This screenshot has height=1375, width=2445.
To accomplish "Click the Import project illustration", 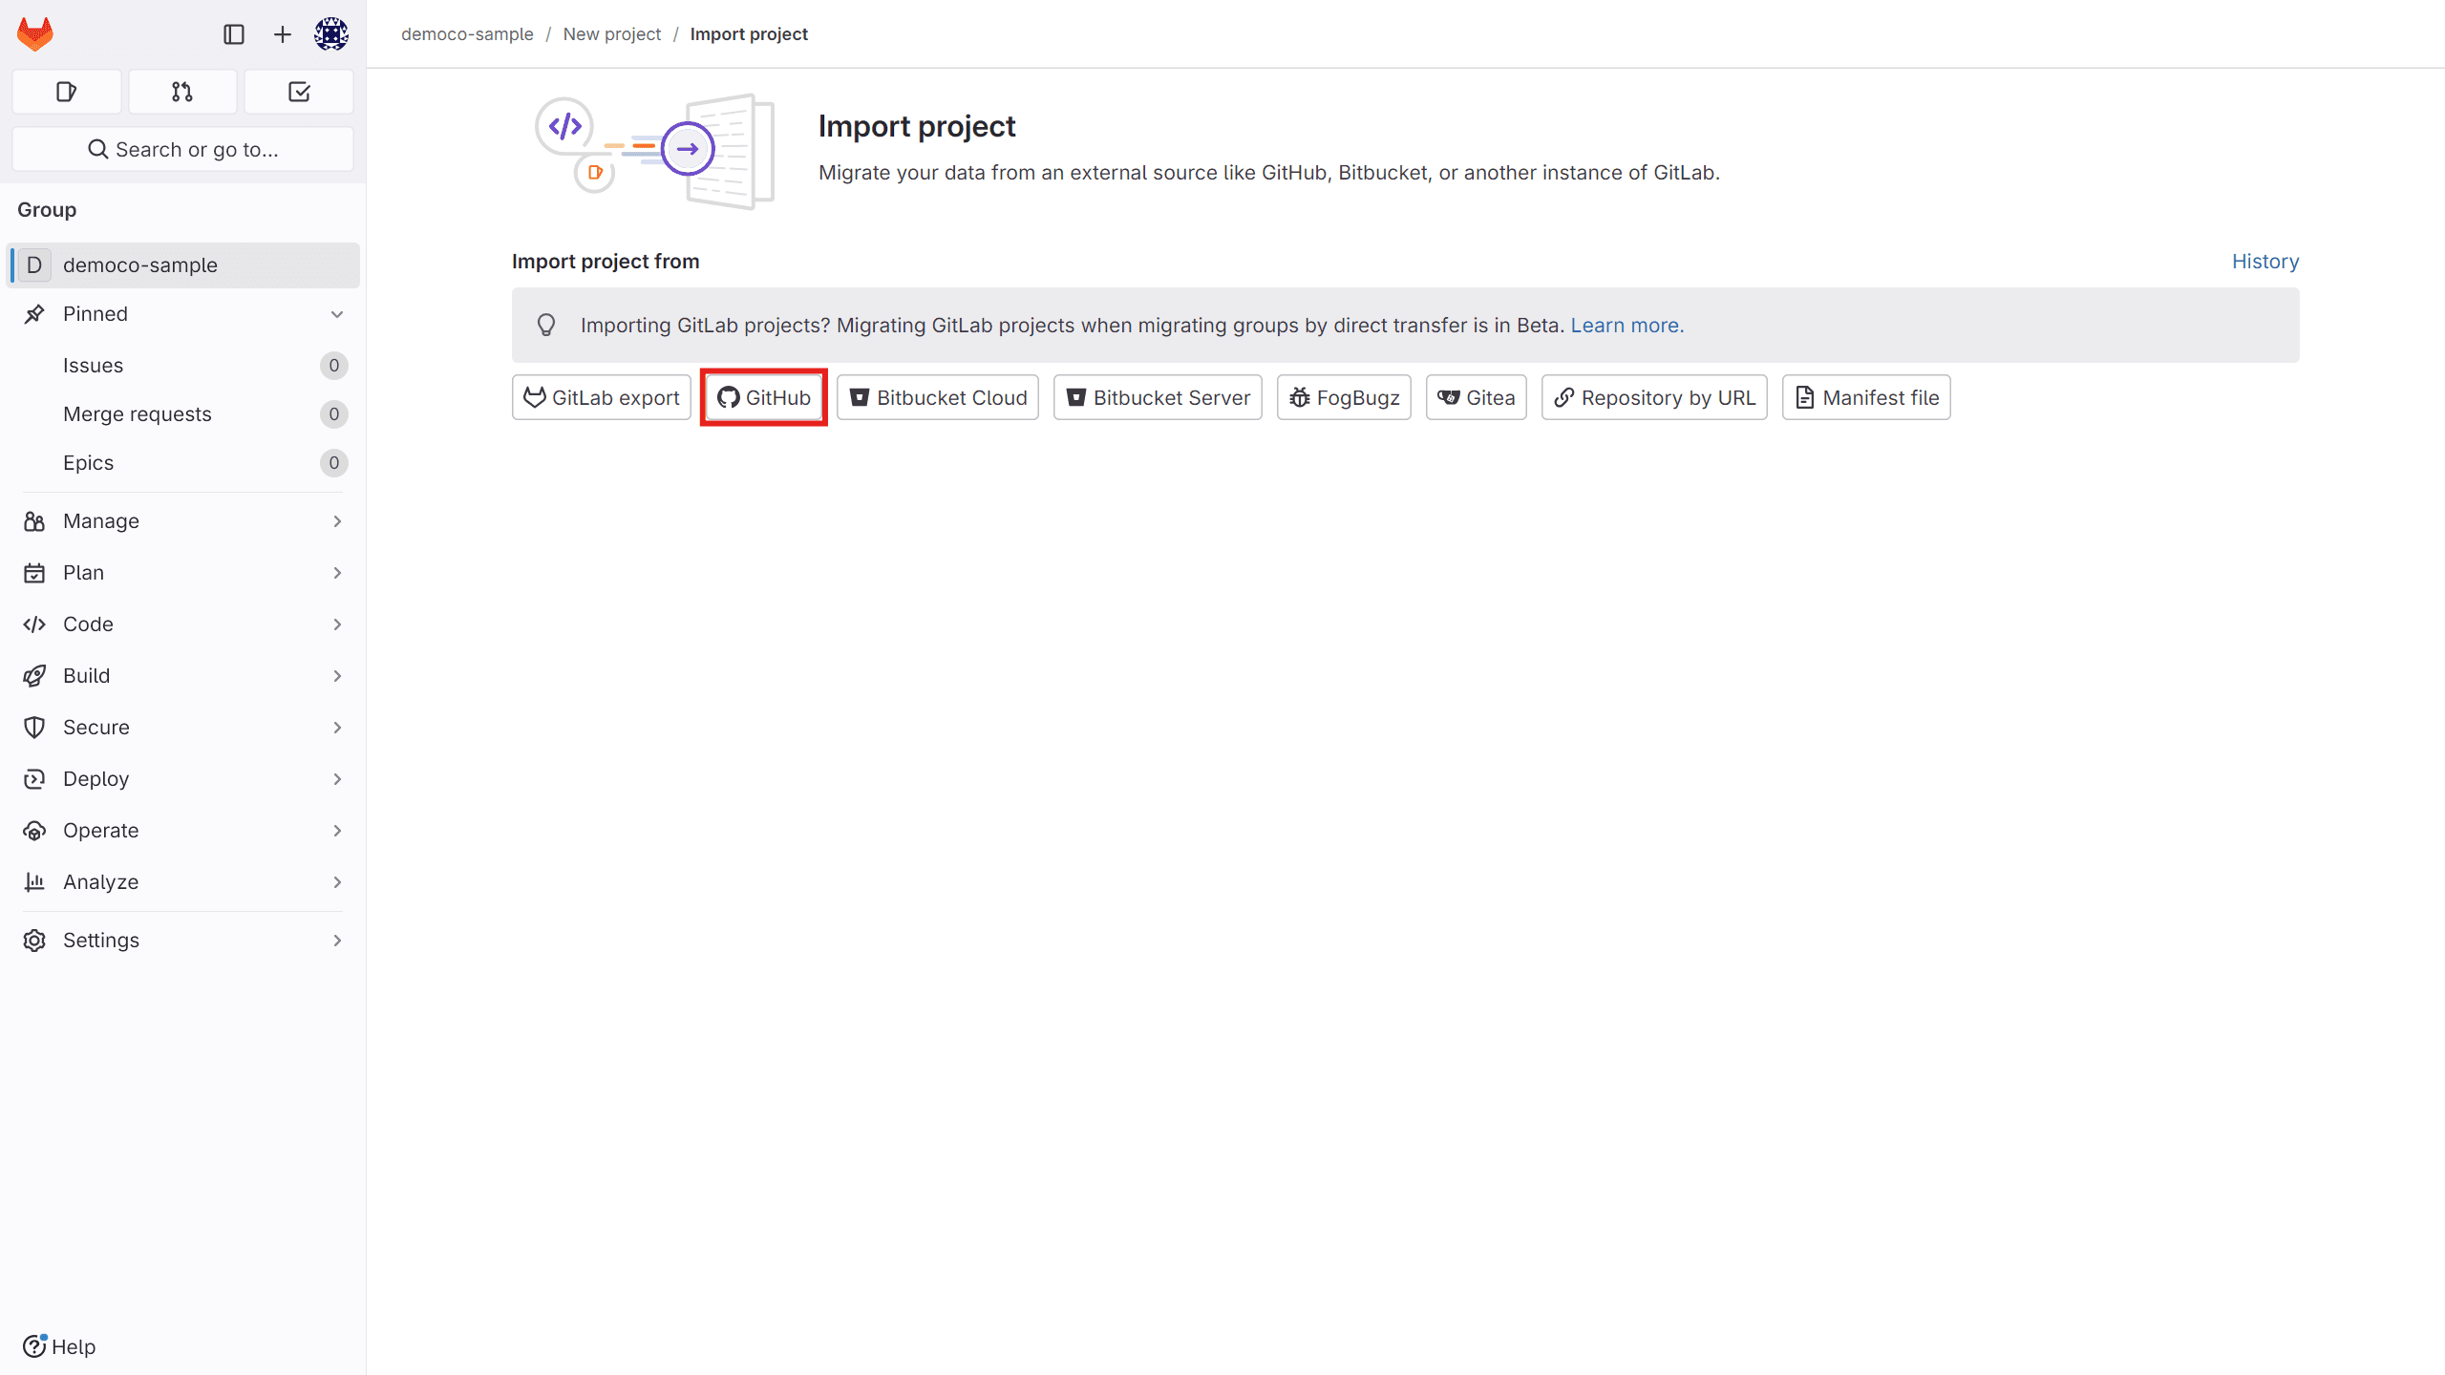I will (655, 151).
